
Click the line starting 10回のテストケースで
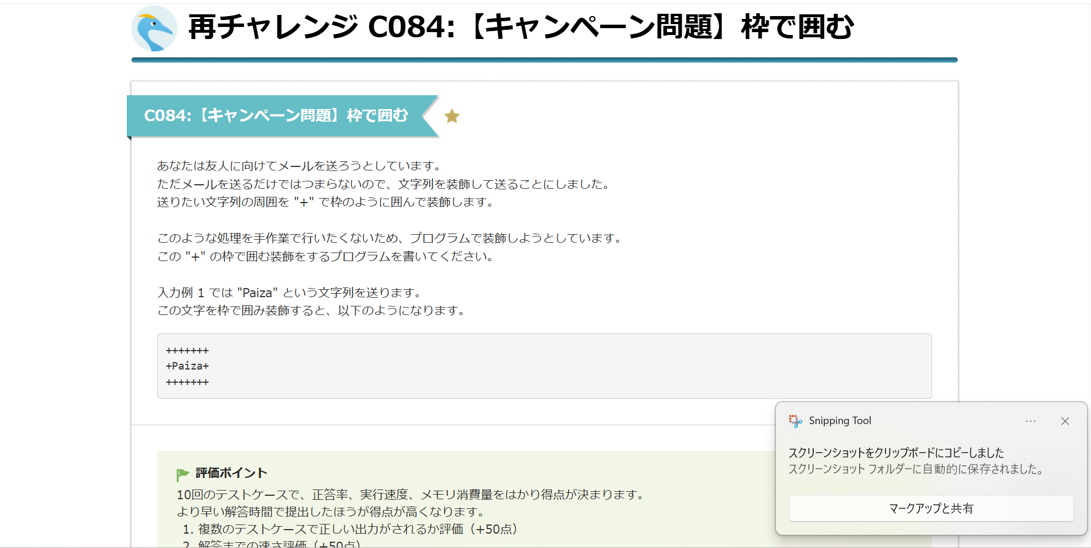[x=411, y=495]
